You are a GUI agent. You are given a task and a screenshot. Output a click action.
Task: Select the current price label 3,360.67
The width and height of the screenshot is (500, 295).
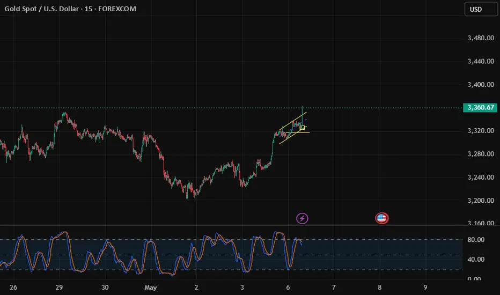480,107
